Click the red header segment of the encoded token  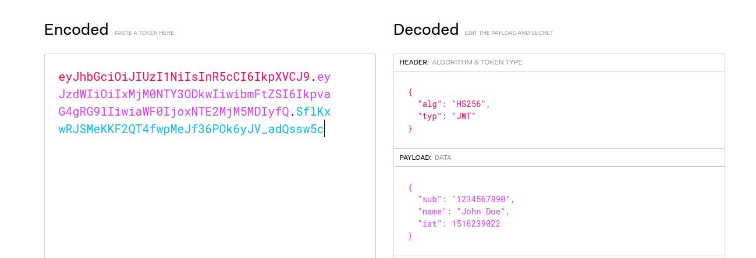coord(184,77)
